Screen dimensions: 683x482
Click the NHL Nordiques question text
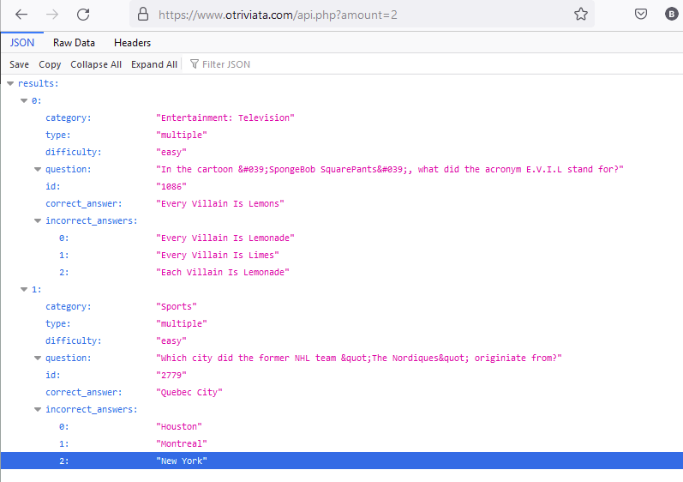(x=359, y=358)
